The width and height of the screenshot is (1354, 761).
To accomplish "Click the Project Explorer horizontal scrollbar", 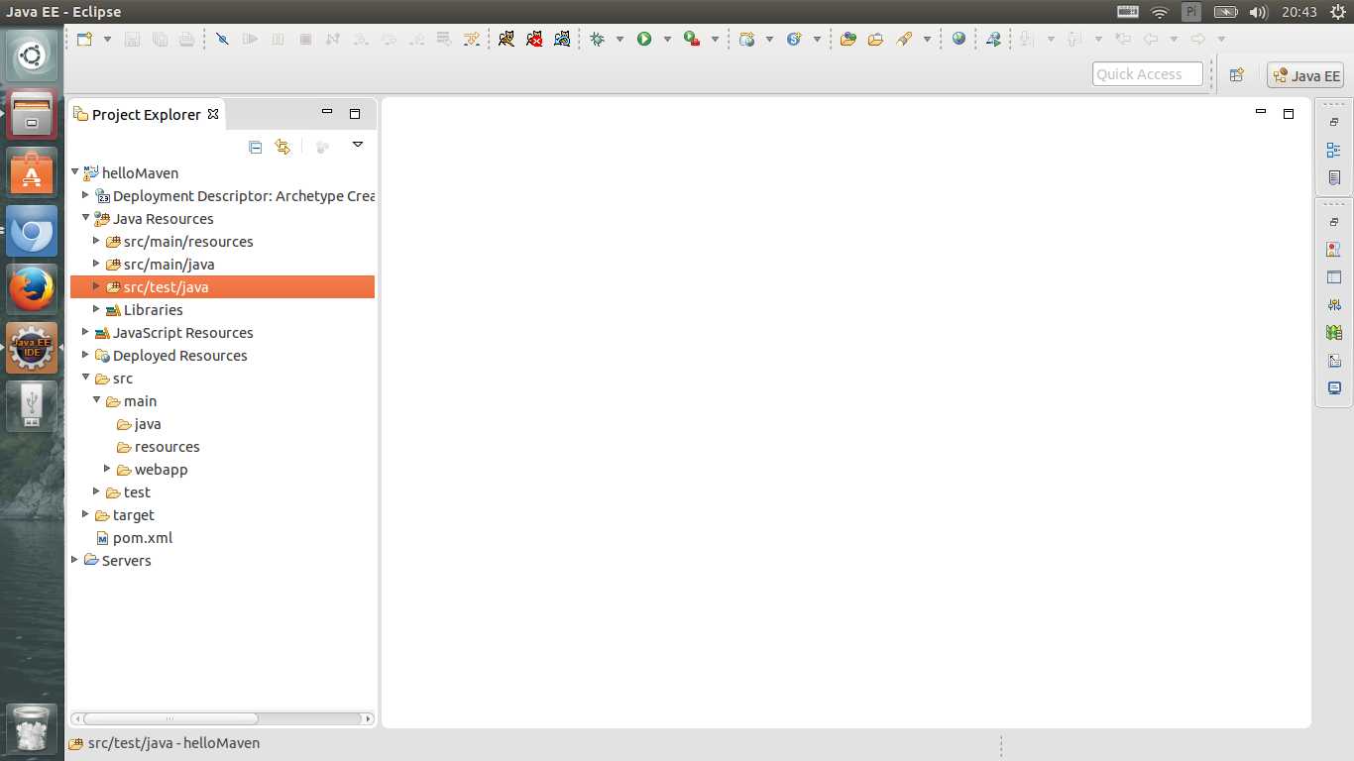I will (170, 718).
